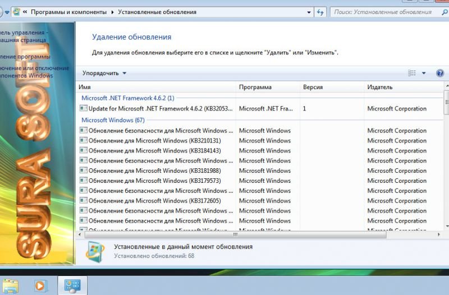The height and width of the screenshot is (295, 449).
Task: Collapse group Microsoft Windows (67)
Action: (113, 120)
